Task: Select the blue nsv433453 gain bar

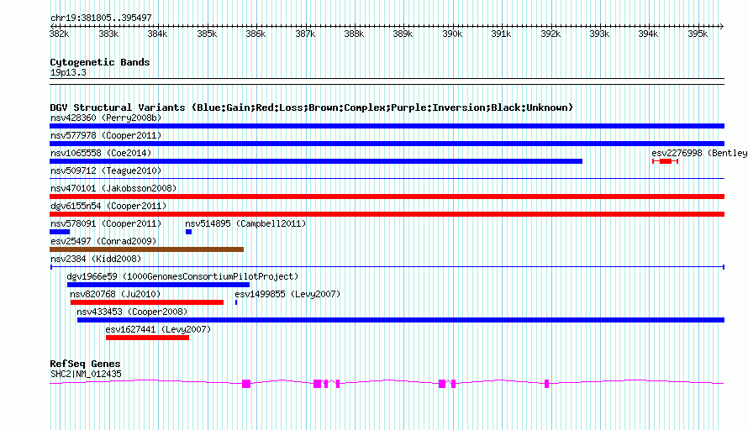Action: tap(401, 320)
